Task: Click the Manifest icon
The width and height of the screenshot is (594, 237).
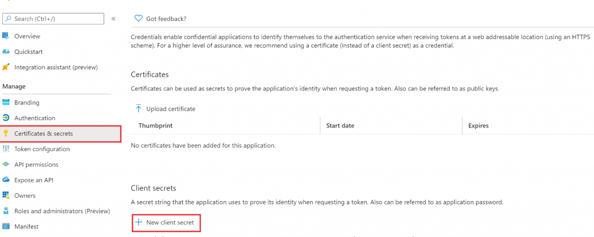Action: point(6,227)
